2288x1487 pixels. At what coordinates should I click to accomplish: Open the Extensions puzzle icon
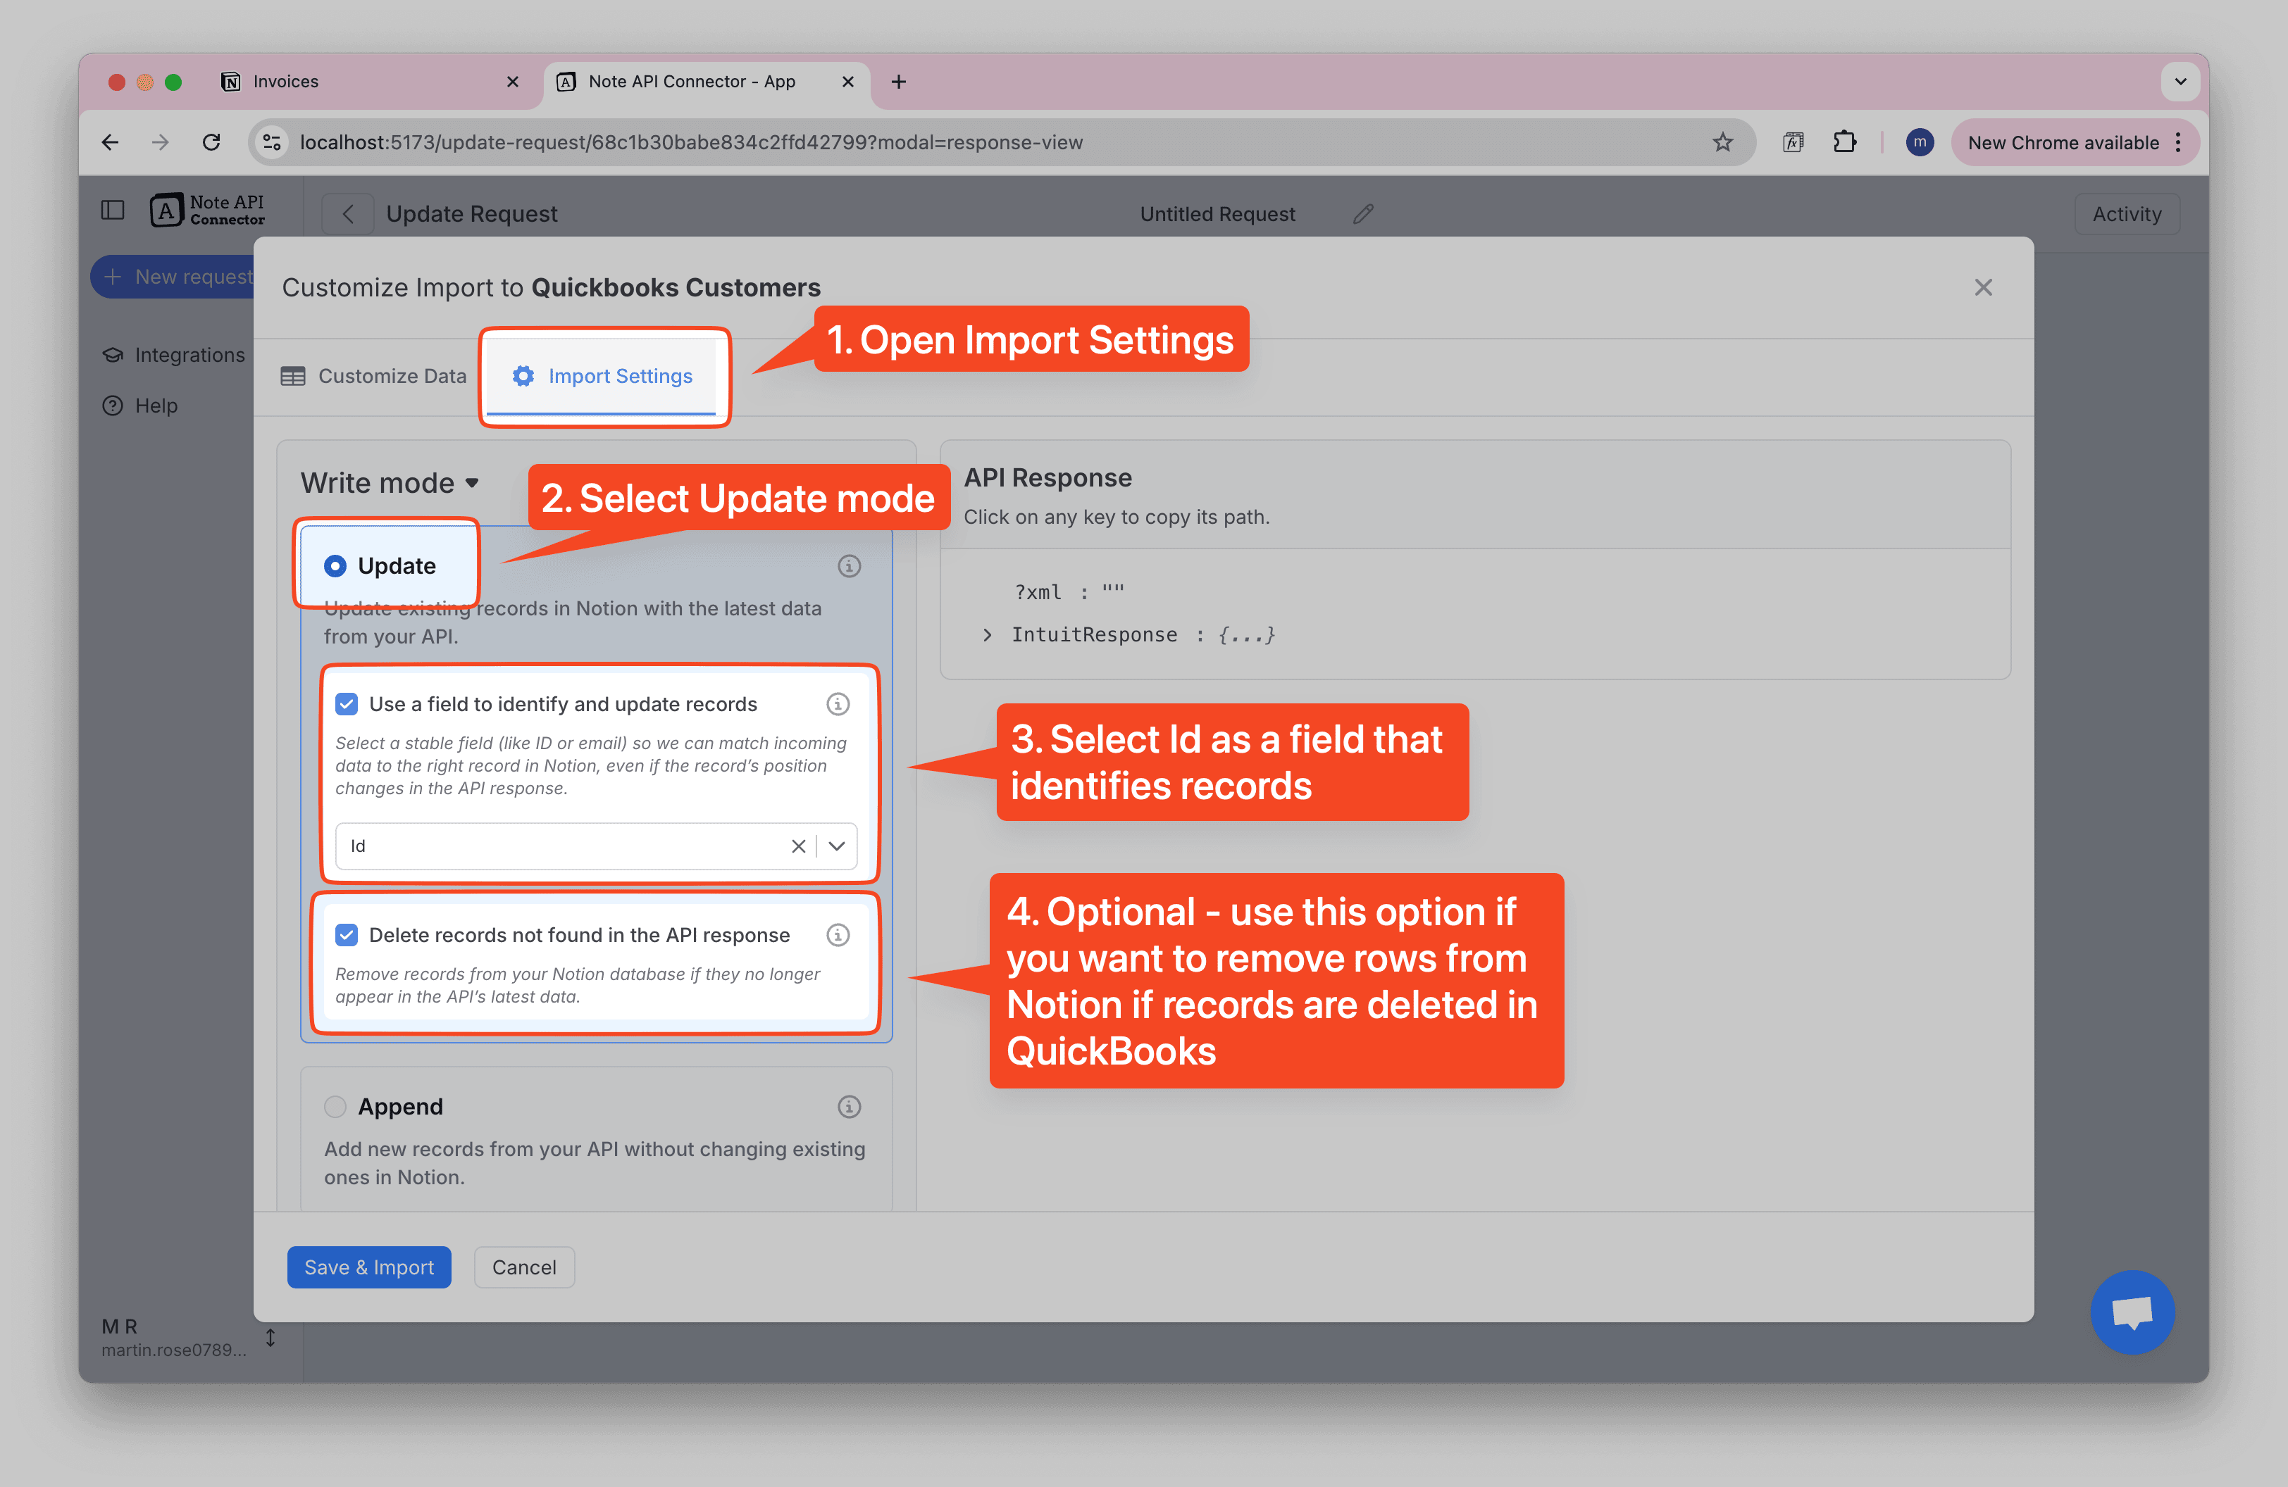click(1844, 142)
